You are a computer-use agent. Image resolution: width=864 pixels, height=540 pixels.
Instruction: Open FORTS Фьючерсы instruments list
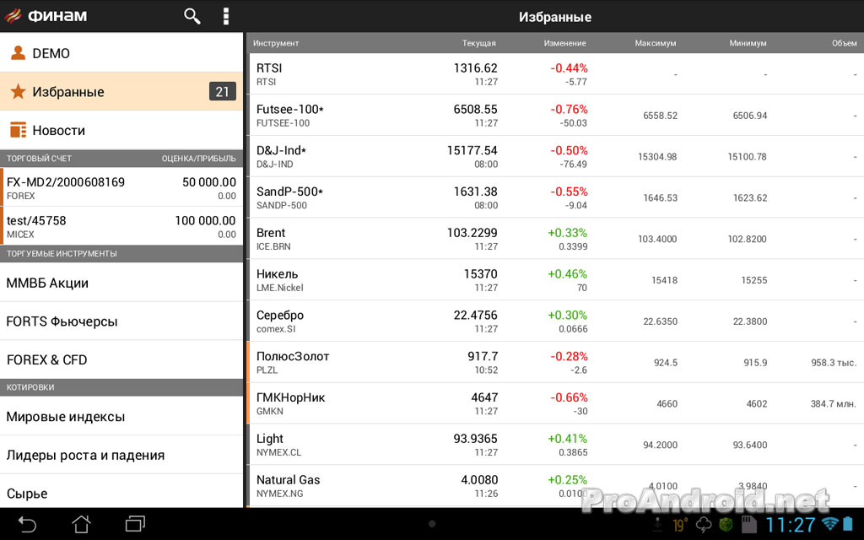click(121, 321)
